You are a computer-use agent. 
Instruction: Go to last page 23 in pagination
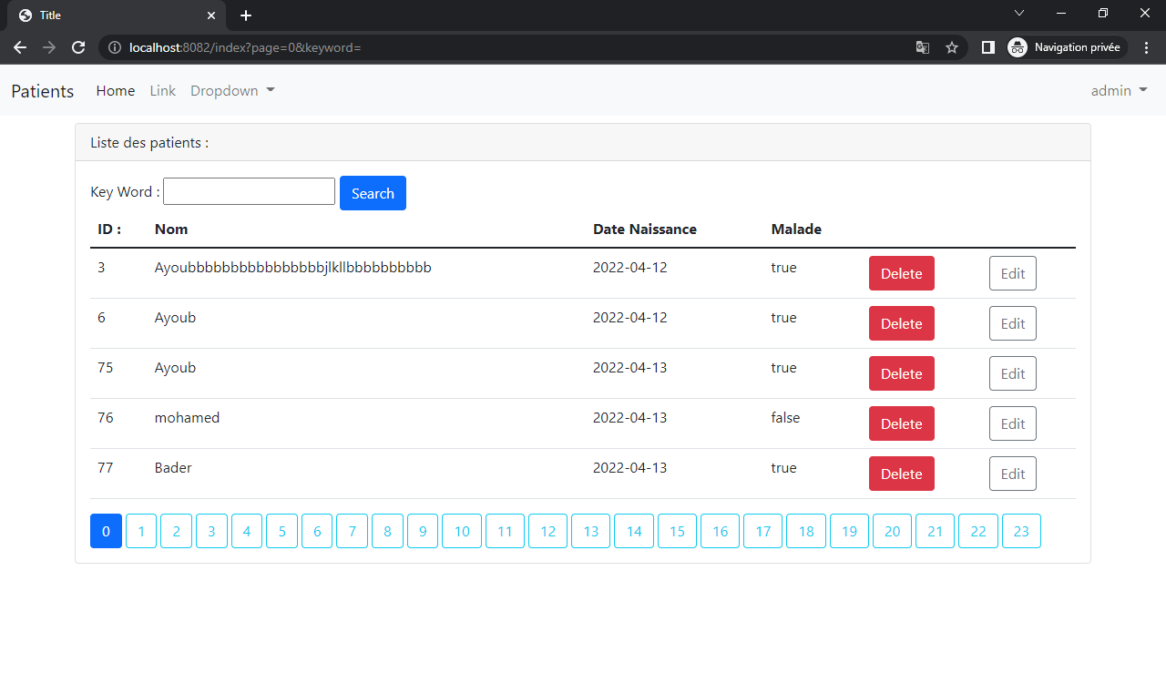tap(1021, 531)
